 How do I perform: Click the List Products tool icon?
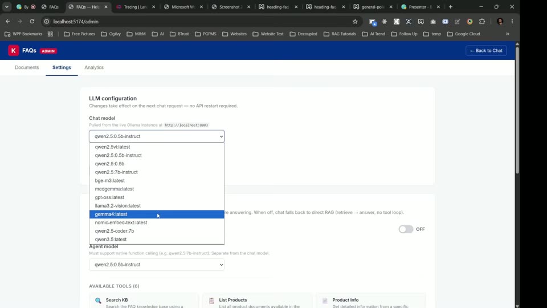(211, 301)
